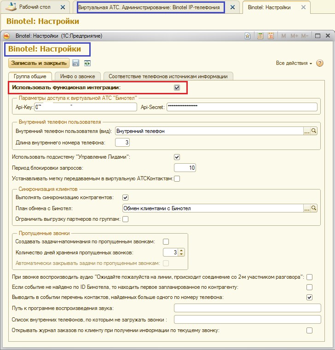Image resolution: width=335 pixels, height=350 pixels.
Task: Toggle Выполнять синхронизацию контрагентов checkbox
Action: (125, 197)
